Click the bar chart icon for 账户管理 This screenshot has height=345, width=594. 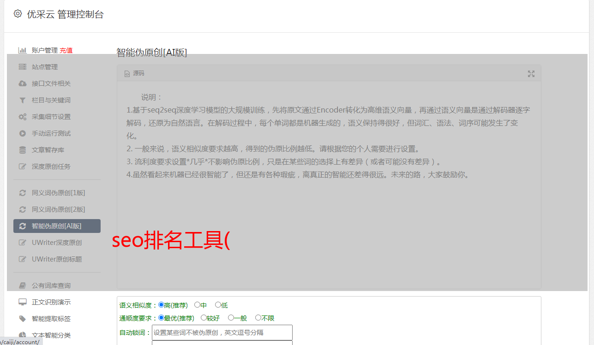point(22,50)
